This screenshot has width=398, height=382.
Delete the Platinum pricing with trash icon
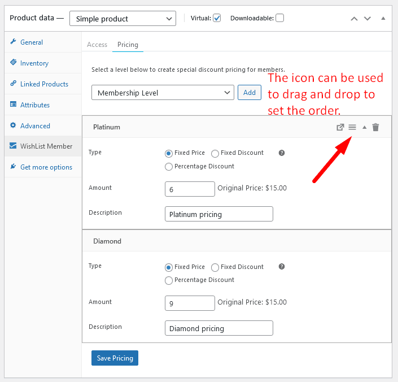[x=375, y=127]
